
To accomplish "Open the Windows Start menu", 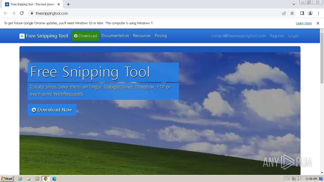I will 7,178.
